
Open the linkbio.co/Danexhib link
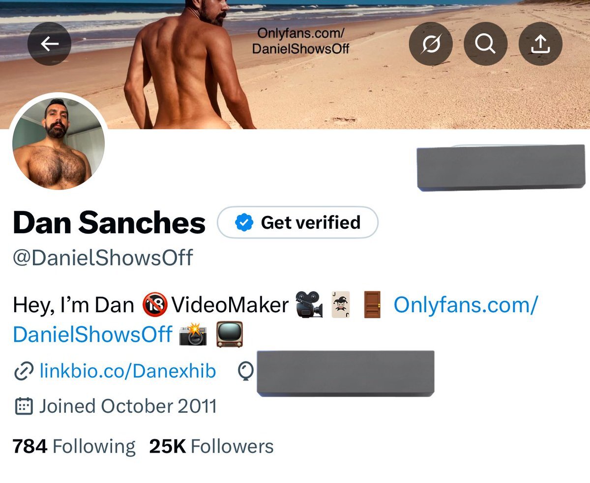[x=127, y=372]
